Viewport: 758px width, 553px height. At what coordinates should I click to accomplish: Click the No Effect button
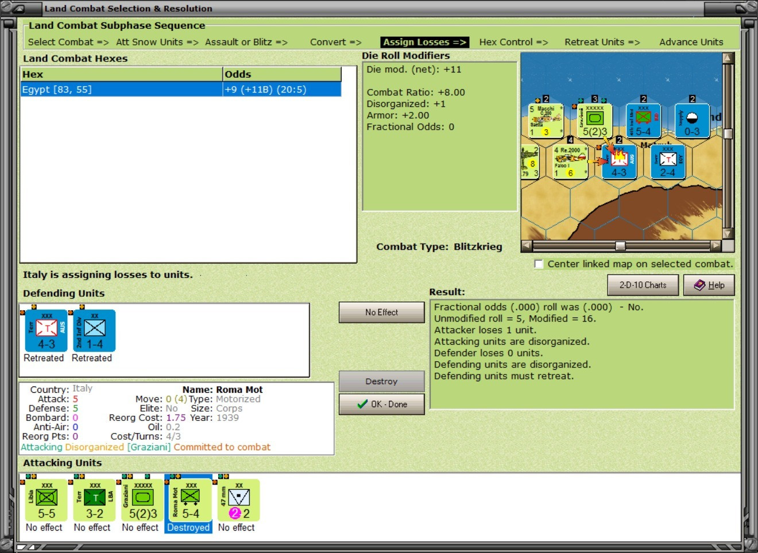click(382, 312)
